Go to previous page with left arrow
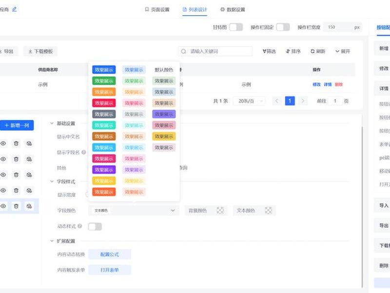Image resolution: width=390 pixels, height=293 pixels. click(x=276, y=101)
